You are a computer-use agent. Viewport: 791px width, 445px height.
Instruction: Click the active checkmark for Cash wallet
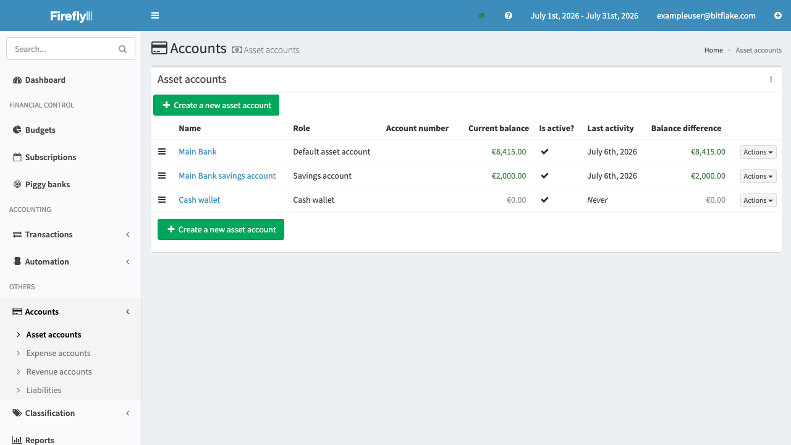pyautogui.click(x=544, y=200)
